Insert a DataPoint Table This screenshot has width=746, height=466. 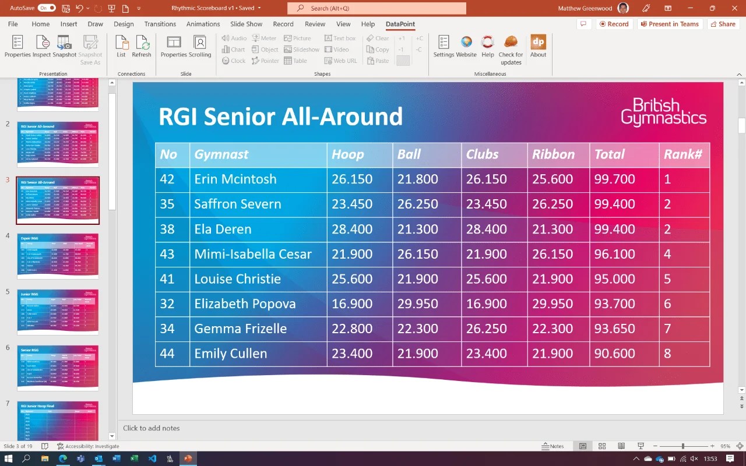point(298,61)
